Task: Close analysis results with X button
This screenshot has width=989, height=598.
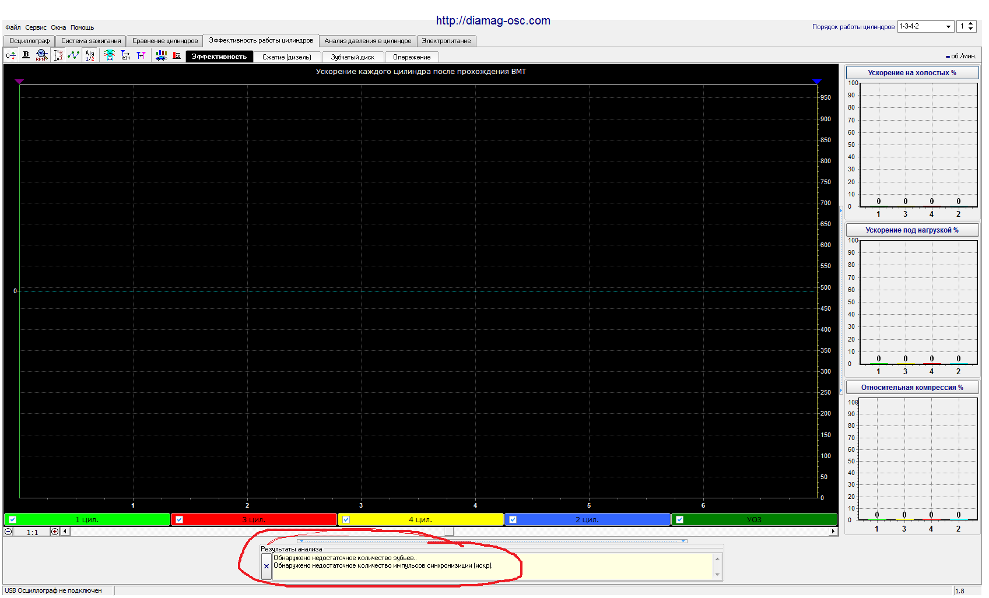Action: pos(266,566)
